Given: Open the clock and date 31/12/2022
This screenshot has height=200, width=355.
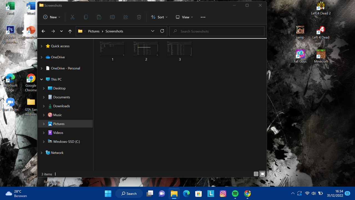Looking at the screenshot, I should pos(335,193).
